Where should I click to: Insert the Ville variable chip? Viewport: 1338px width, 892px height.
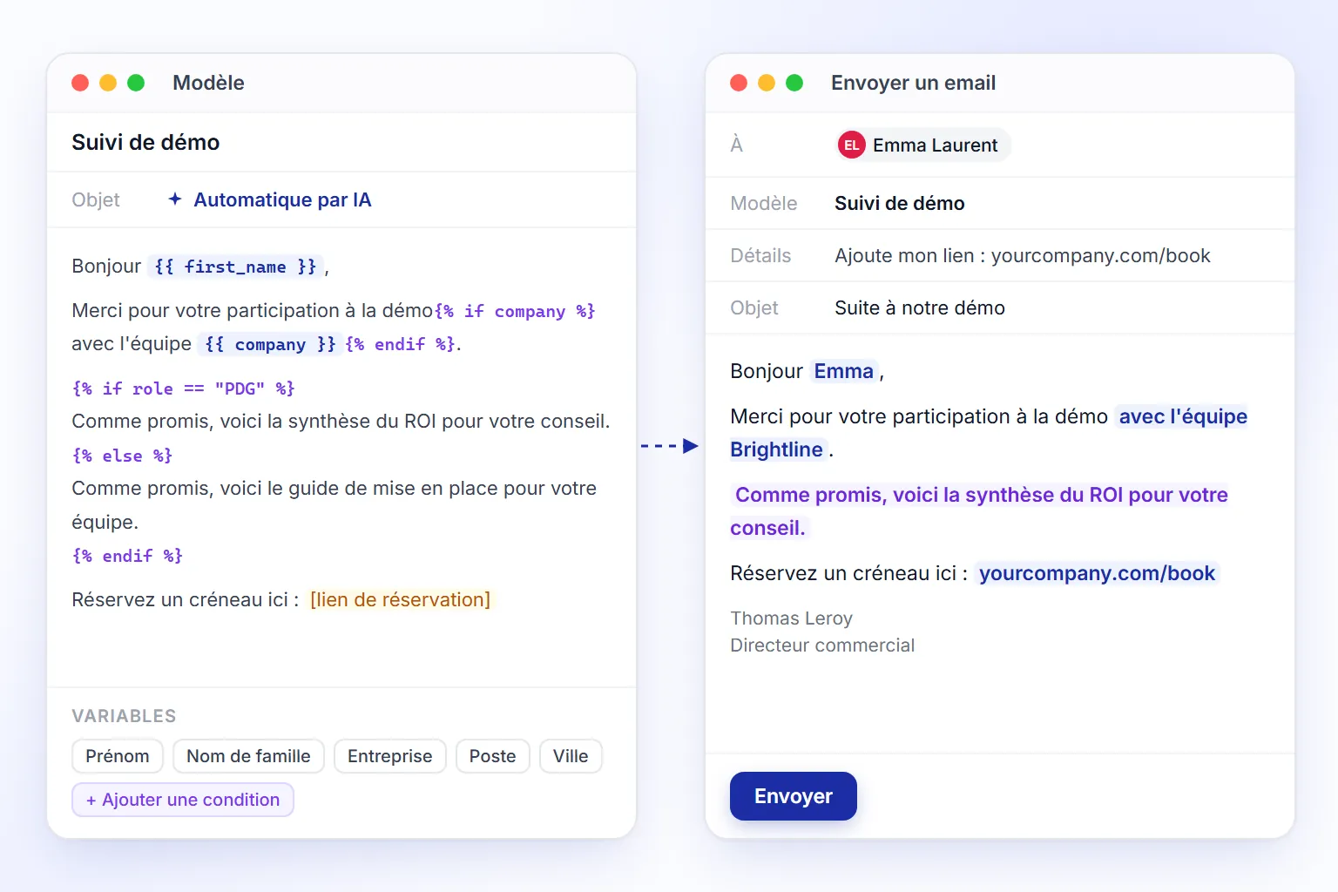(x=571, y=756)
